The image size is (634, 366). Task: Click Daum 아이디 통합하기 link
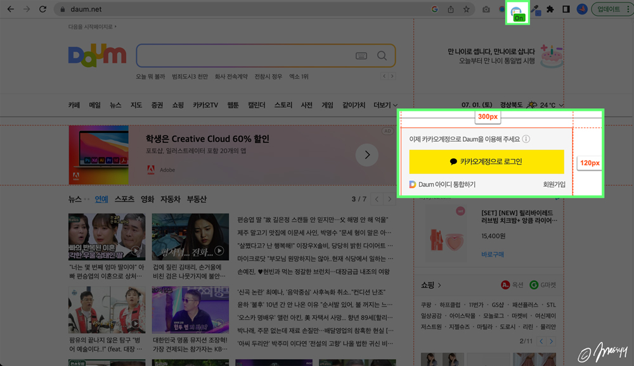coord(443,184)
